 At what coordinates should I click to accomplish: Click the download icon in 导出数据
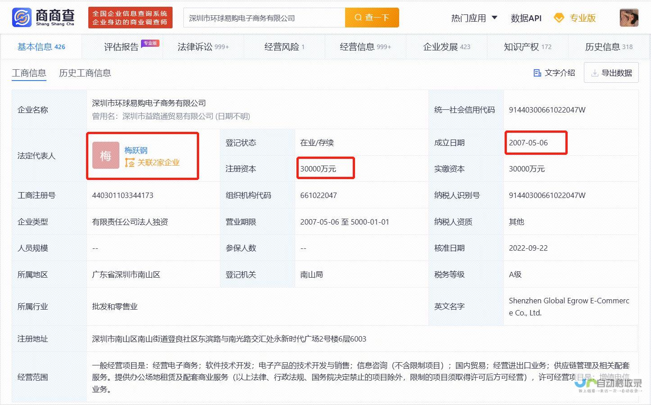[x=595, y=73]
